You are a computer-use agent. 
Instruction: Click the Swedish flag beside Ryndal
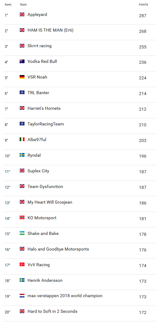click(22, 155)
